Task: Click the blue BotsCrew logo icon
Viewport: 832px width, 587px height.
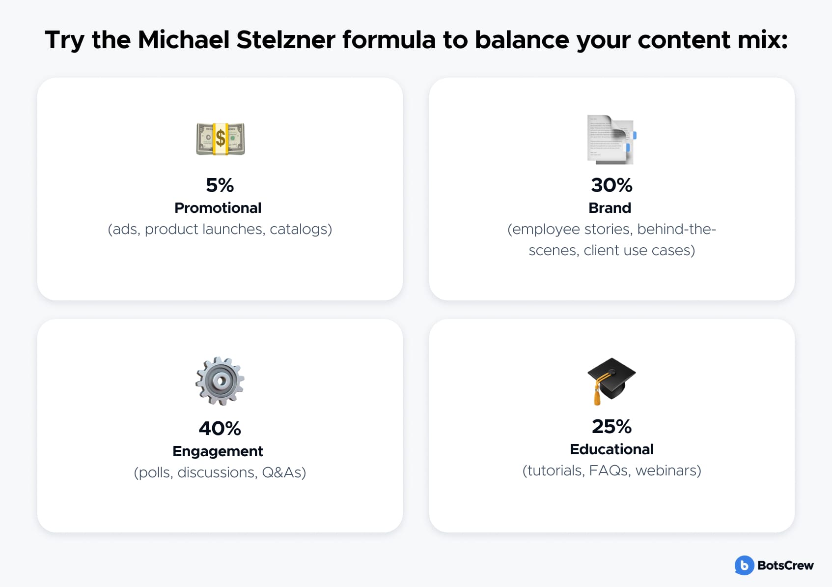Action: coord(744,565)
